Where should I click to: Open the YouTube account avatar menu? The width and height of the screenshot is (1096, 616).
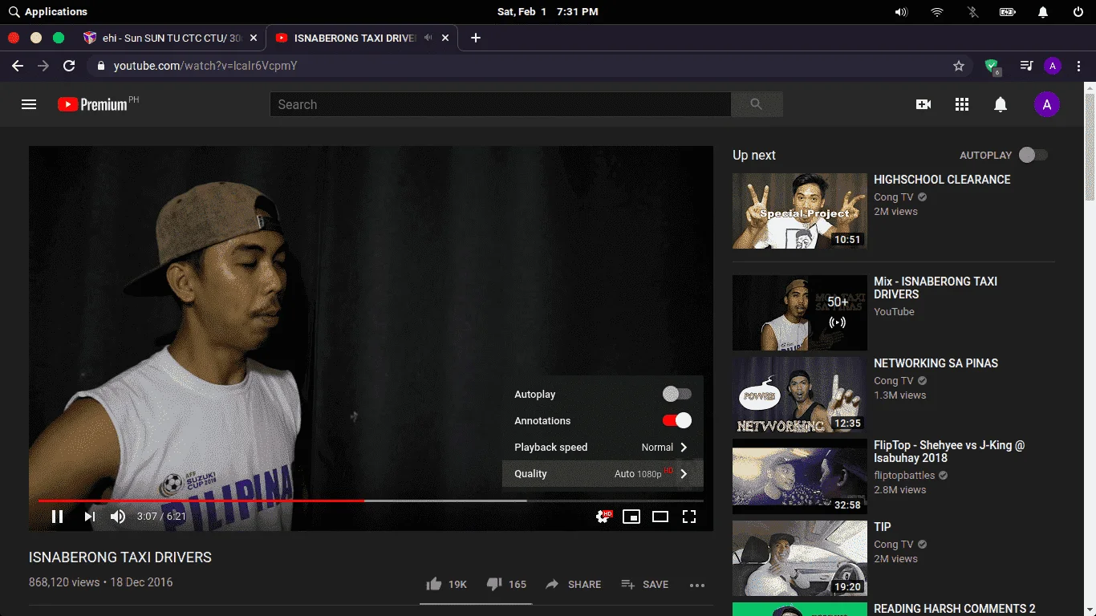pyautogui.click(x=1047, y=104)
